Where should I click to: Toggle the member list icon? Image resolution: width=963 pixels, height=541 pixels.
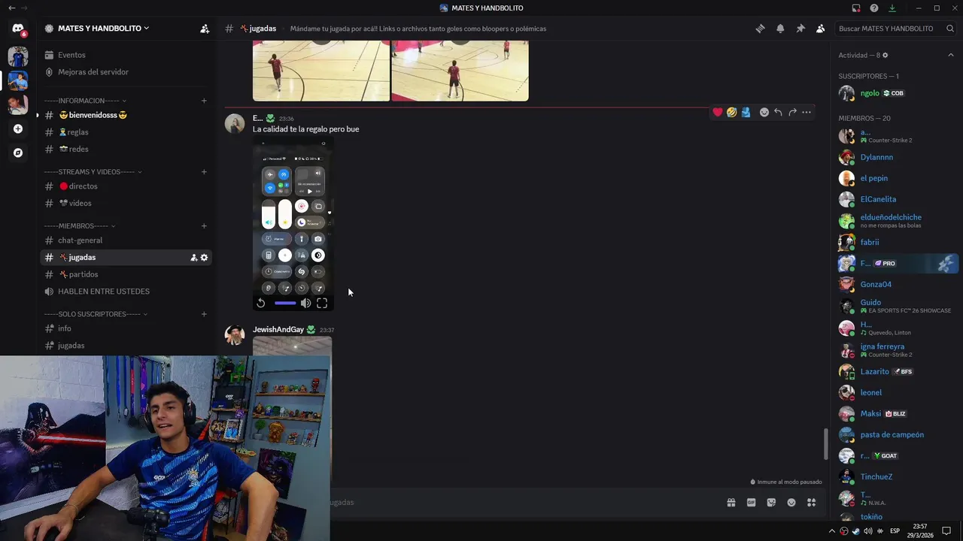tap(820, 29)
